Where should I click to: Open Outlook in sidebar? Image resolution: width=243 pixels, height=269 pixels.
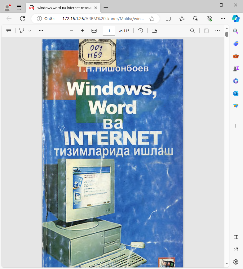pos(236,93)
